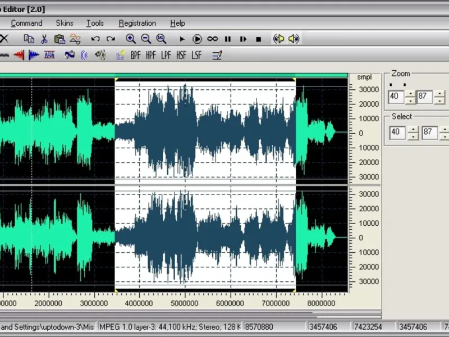This screenshot has height=337, width=449.
Task: Open the Tools menu
Action: point(95,23)
